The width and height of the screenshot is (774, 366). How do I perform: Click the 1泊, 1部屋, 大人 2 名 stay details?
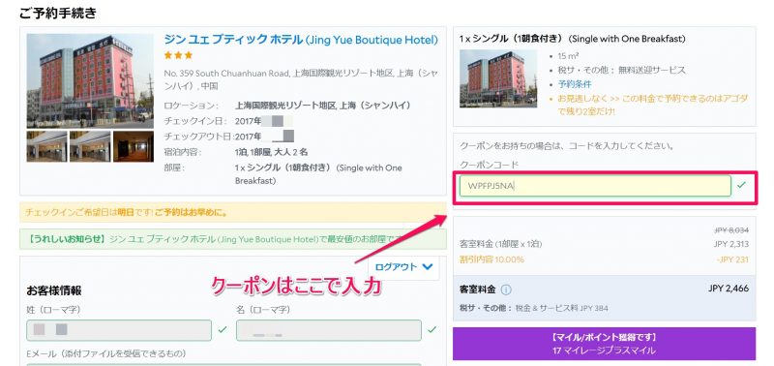272,152
